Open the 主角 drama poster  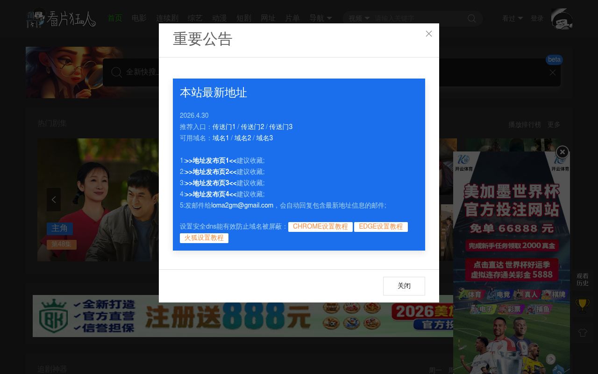coord(98,200)
